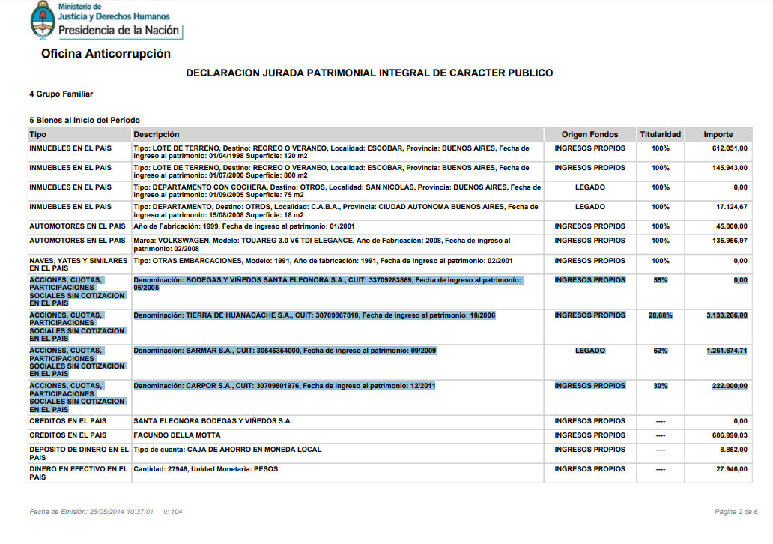
Task: Select '5 Bienes al Inicio del Período' heading
Action: 85,120
